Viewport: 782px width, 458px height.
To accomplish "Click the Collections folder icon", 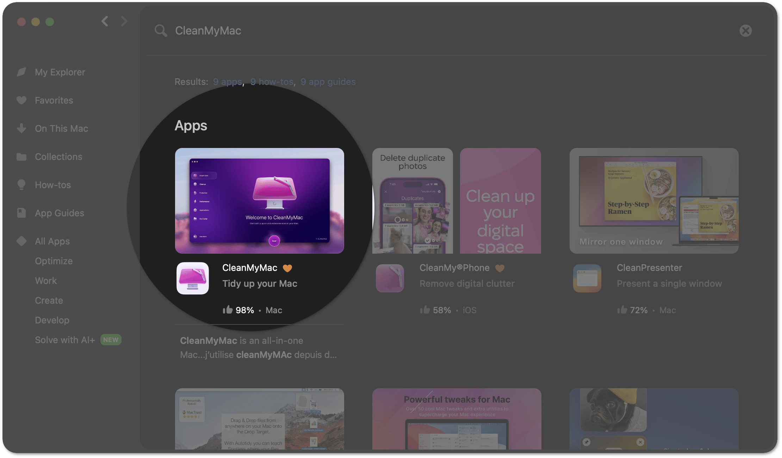I will pos(21,157).
